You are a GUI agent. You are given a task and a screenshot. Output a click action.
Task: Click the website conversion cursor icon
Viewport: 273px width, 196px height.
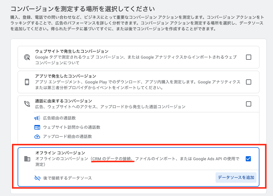tap(27, 57)
